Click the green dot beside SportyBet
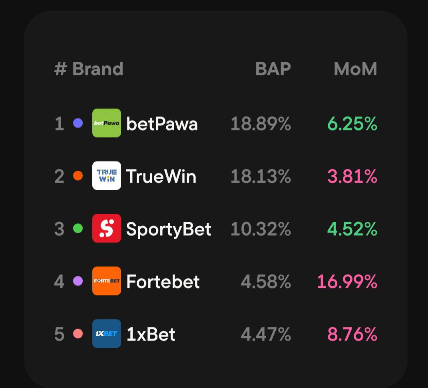Image resolution: width=428 pixels, height=388 pixels. (78, 228)
